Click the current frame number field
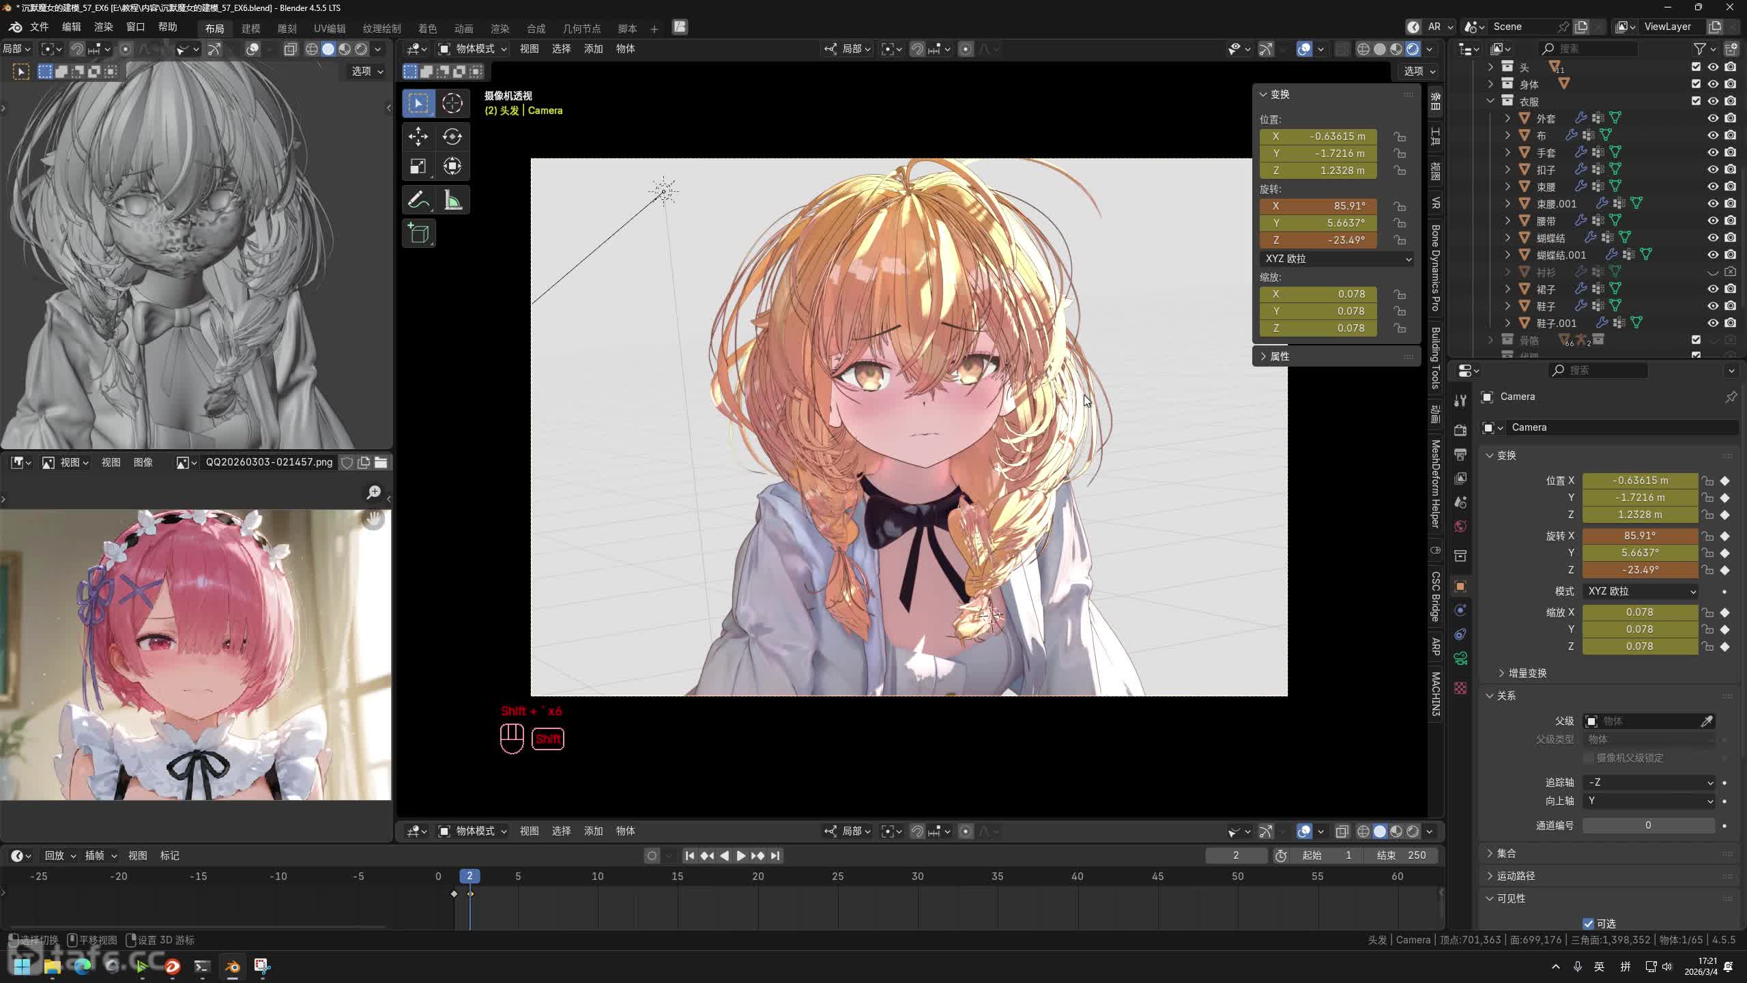This screenshot has height=983, width=1747. [1236, 855]
